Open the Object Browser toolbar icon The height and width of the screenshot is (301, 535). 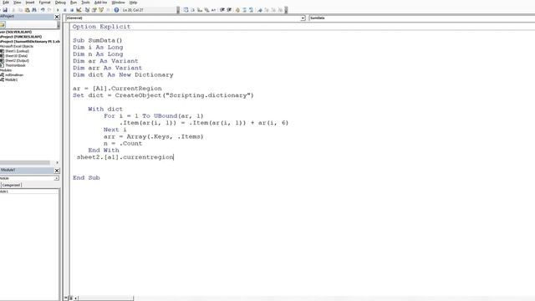101,10
